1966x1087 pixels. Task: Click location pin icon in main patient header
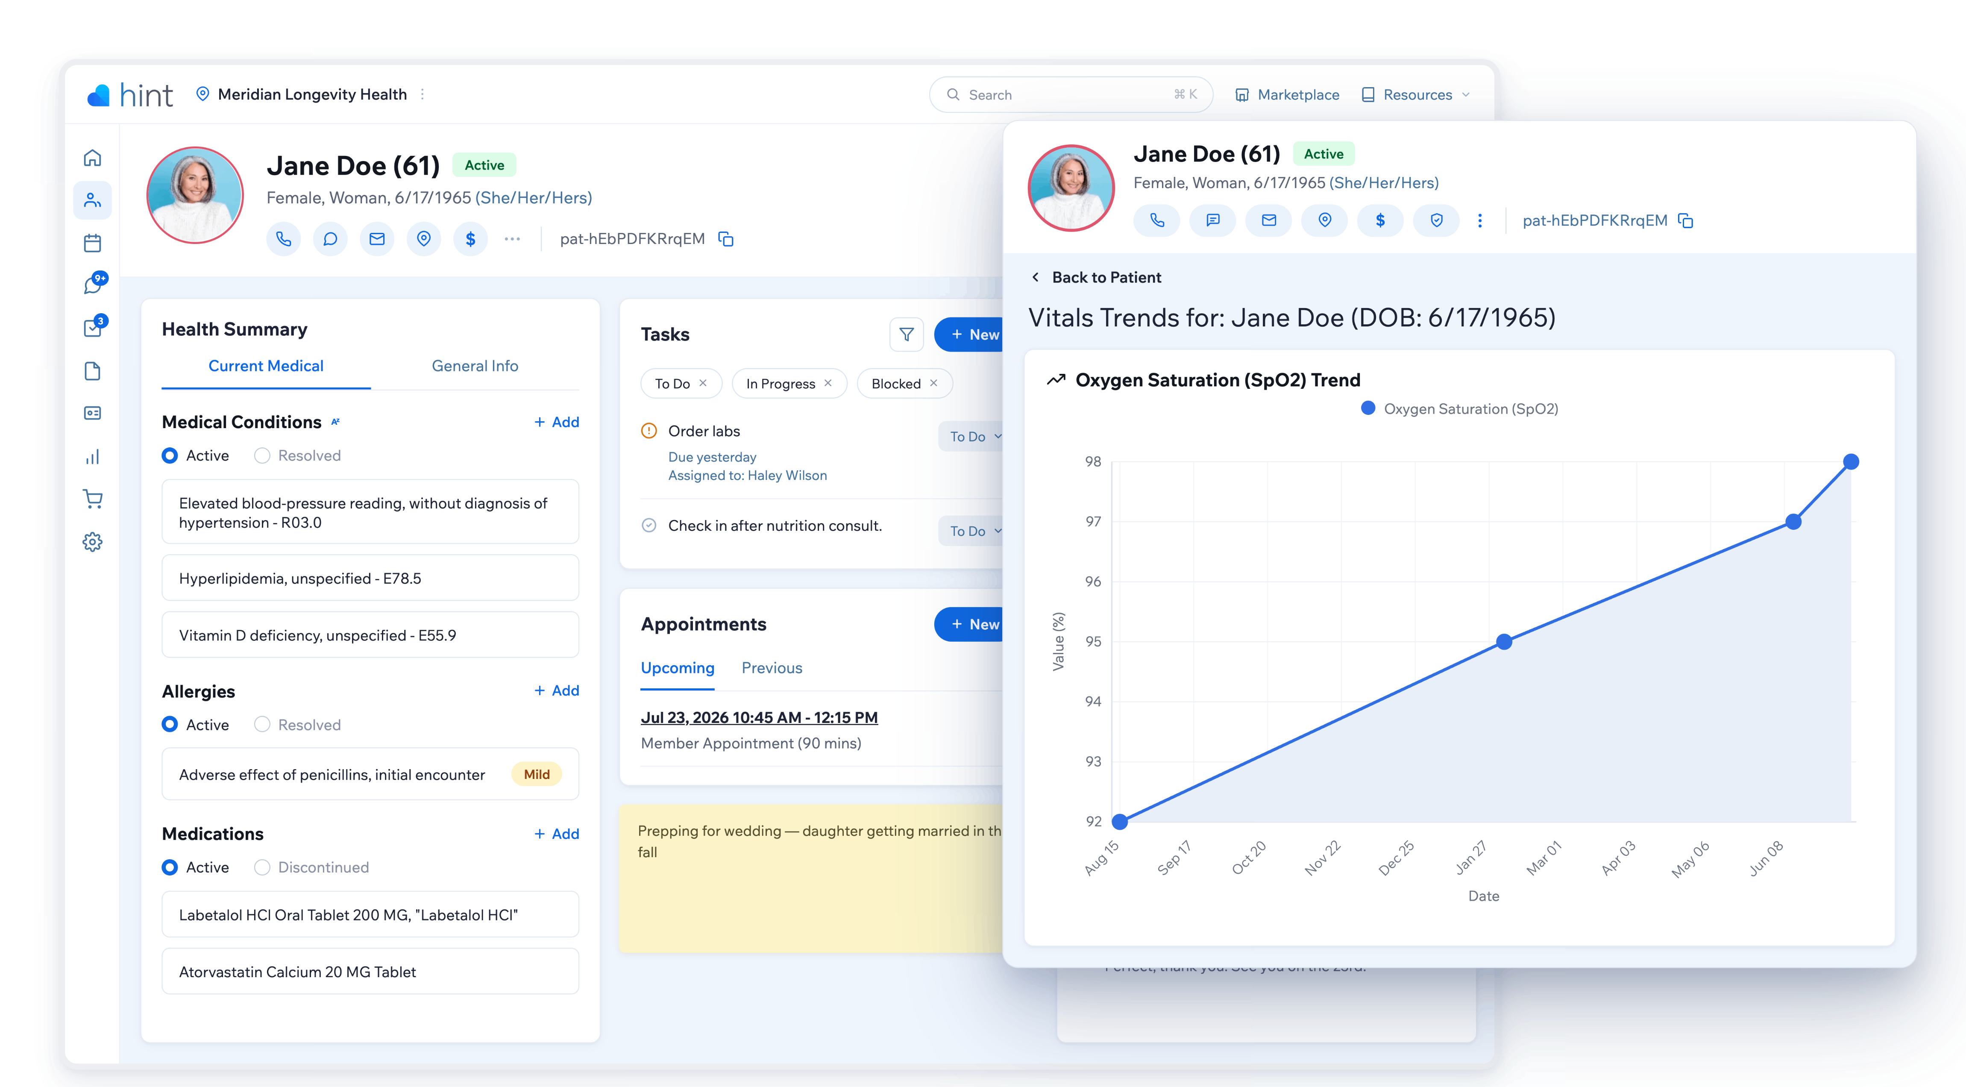click(x=424, y=239)
